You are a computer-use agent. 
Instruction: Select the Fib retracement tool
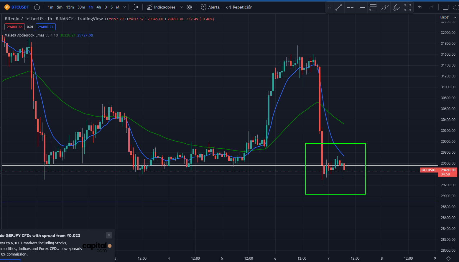point(373,7)
